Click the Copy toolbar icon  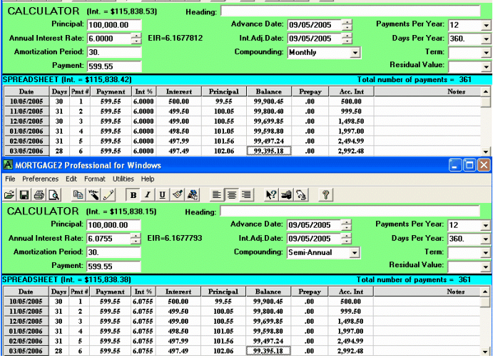pyautogui.click(x=78, y=194)
